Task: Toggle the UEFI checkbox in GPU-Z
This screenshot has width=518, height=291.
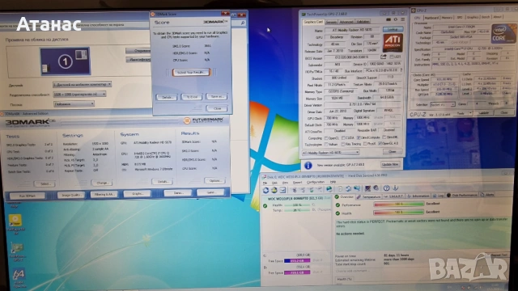Action: tap(392, 57)
